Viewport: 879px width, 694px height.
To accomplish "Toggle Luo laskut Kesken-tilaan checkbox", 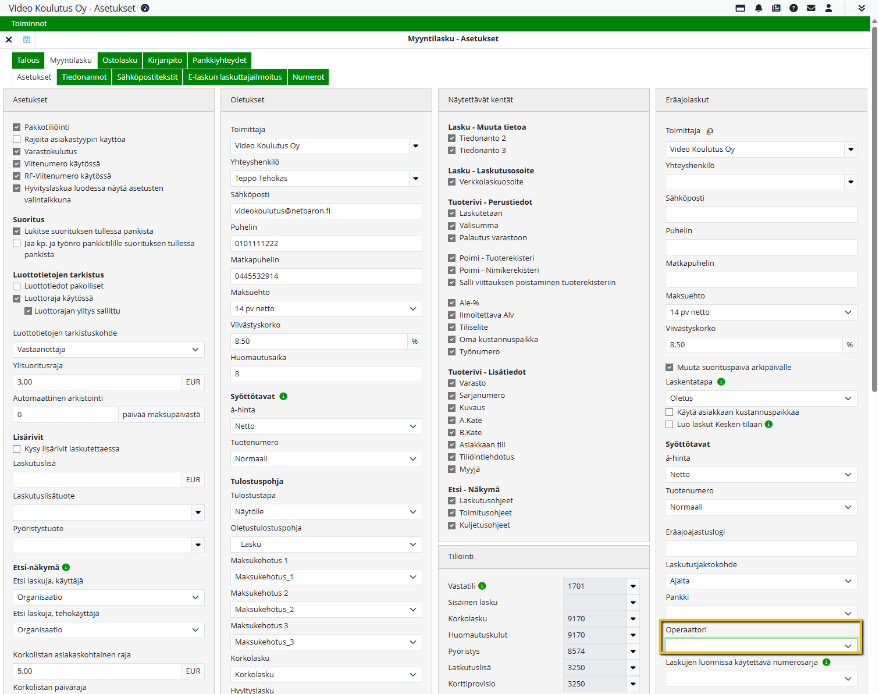I will [670, 425].
